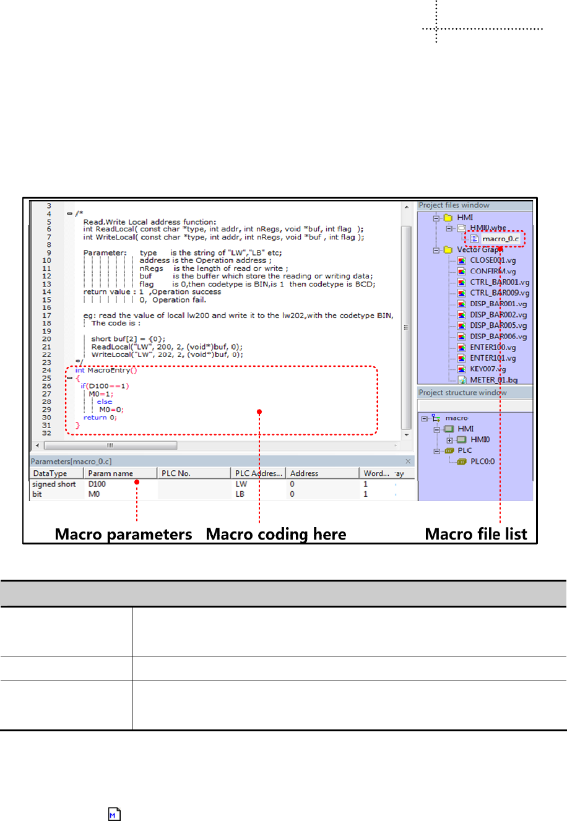This screenshot has height=821, width=567.
Task: Collapse the PLC node in structure tree
Action: [436, 451]
